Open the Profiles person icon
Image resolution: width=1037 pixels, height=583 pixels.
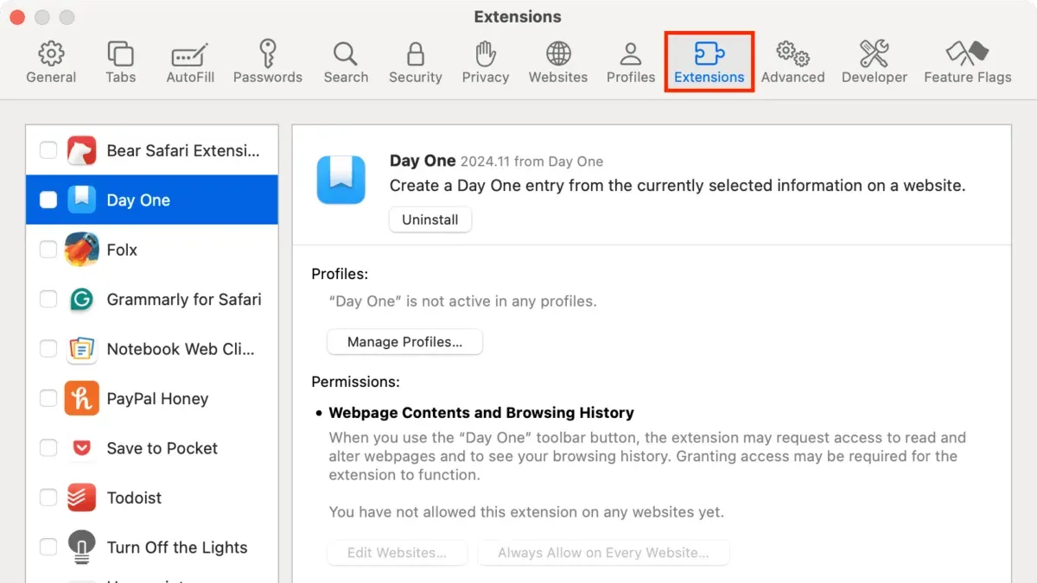(x=631, y=54)
